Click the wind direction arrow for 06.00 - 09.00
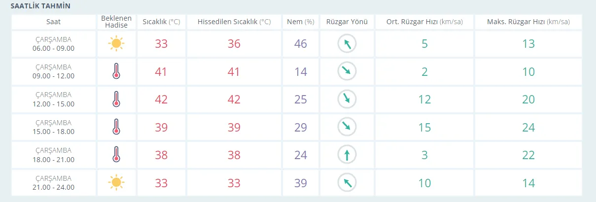This screenshot has height=202, width=596. (x=347, y=44)
